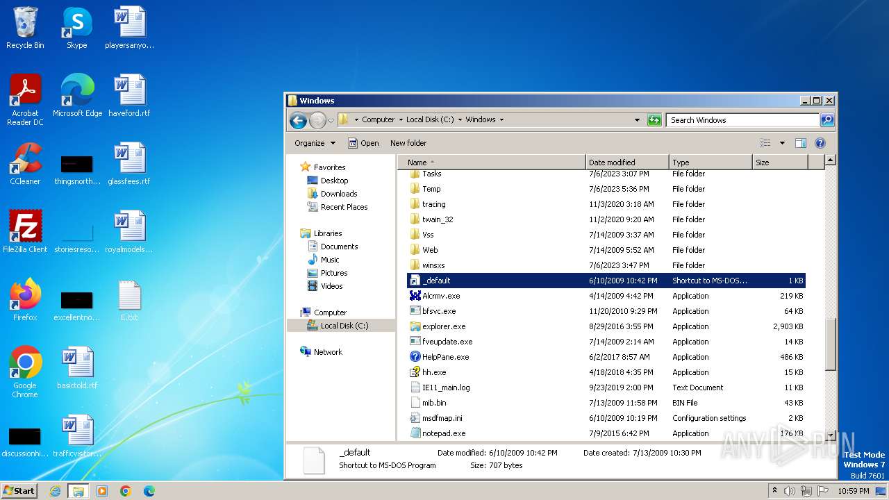Open Recycle Bin desktop icon
Viewport: 889px width, 500px height.
25,28
